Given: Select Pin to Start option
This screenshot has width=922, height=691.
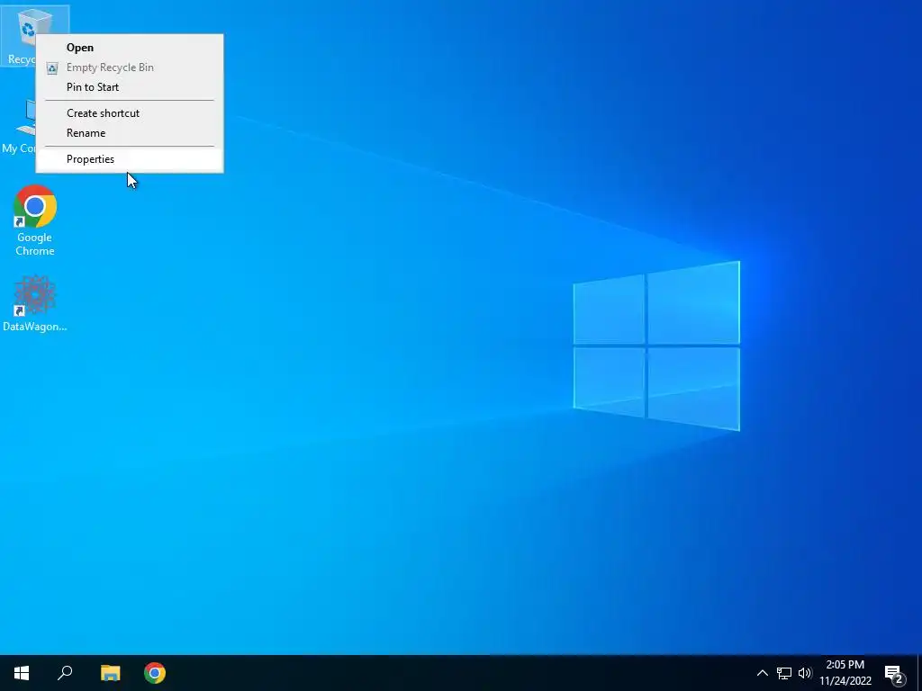Looking at the screenshot, I should (130, 87).
